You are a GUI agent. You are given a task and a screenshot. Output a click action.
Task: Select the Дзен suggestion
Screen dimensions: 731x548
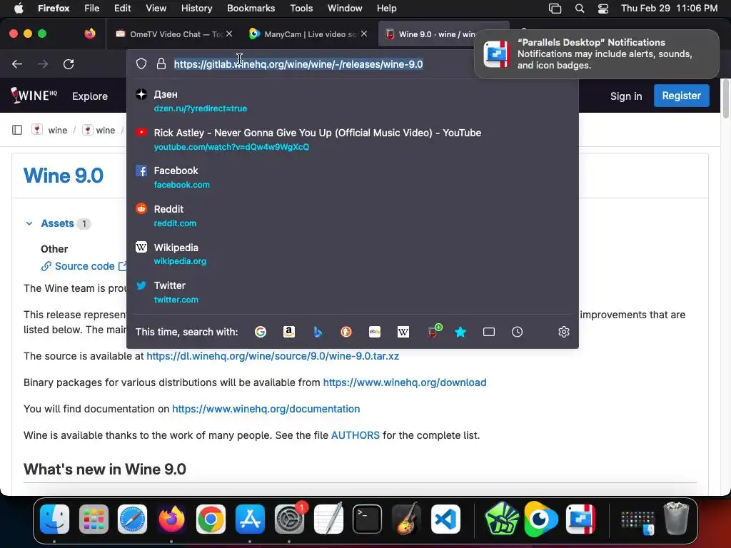pos(353,101)
